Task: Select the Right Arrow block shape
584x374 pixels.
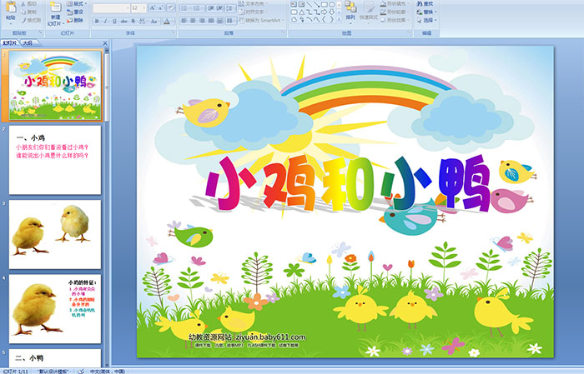Action: (324, 12)
